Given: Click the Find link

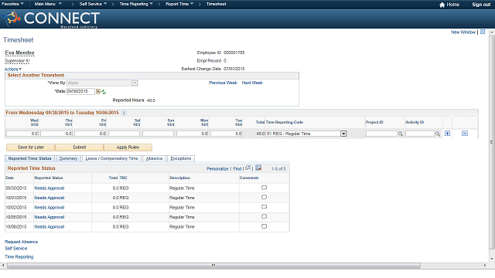Looking at the screenshot, I should pyautogui.click(x=237, y=169).
